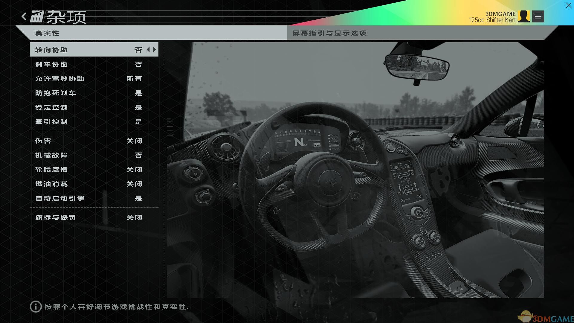574x323 pixels.
Task: Click the back arrow beside 杂项 title
Action: pyautogui.click(x=24, y=16)
